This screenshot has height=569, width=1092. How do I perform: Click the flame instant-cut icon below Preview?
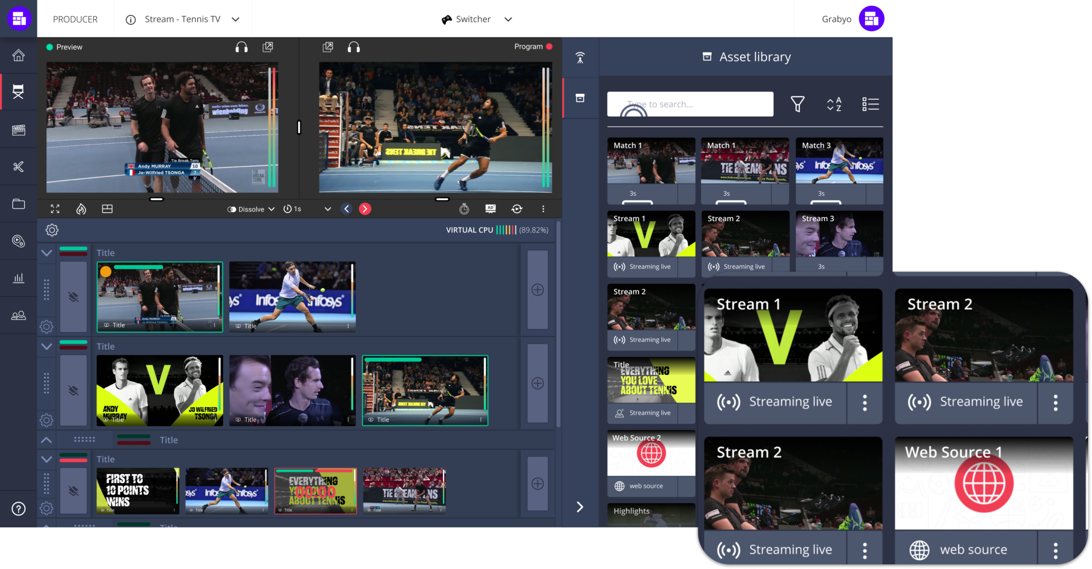[x=81, y=209]
